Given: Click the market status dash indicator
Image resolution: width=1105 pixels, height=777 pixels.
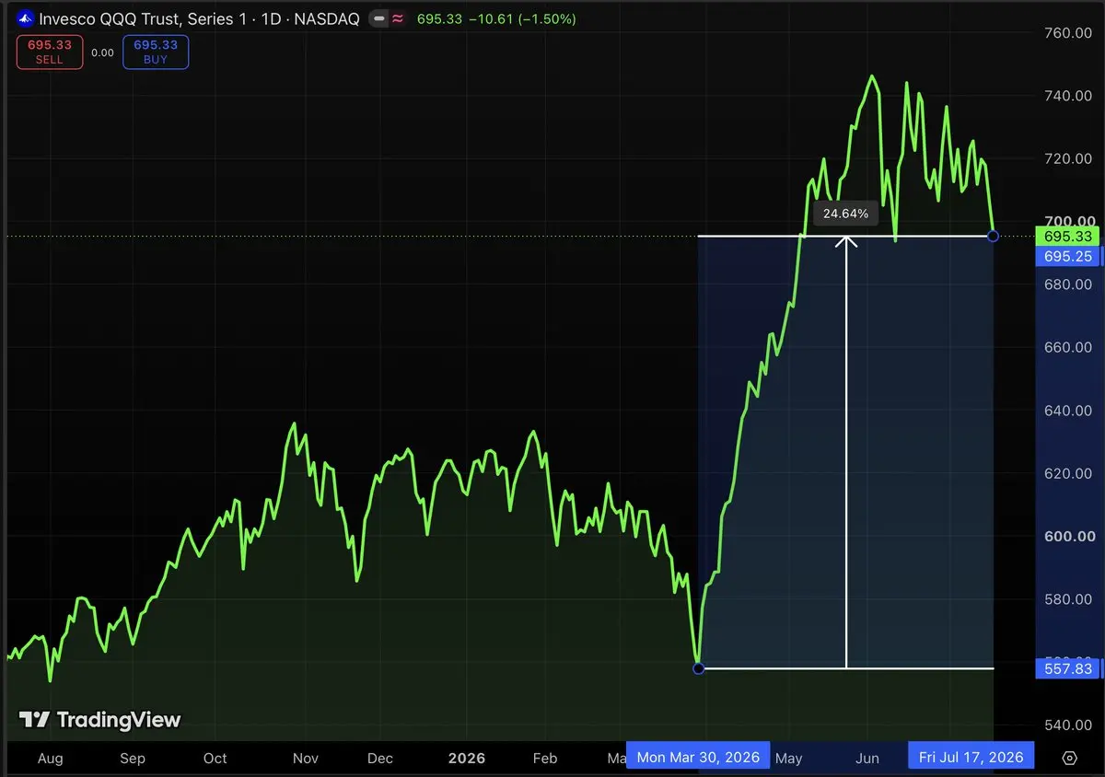Looking at the screenshot, I should pos(379,18).
